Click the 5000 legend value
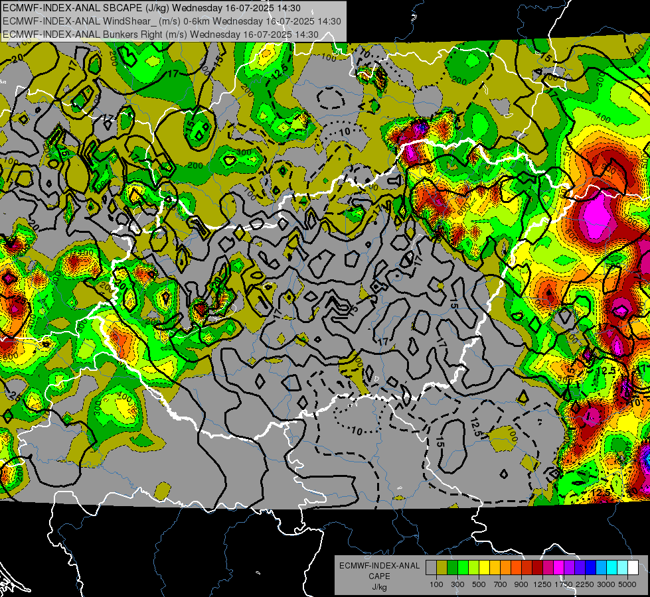 click(627, 584)
